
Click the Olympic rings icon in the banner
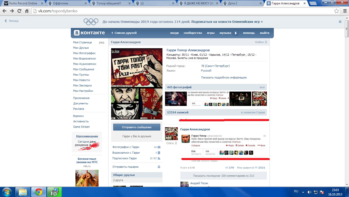click(x=91, y=22)
